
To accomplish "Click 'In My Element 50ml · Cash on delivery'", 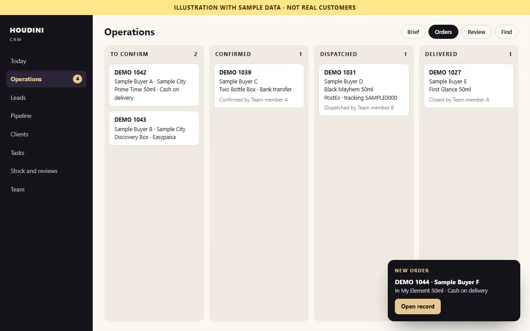I will [x=441, y=291].
